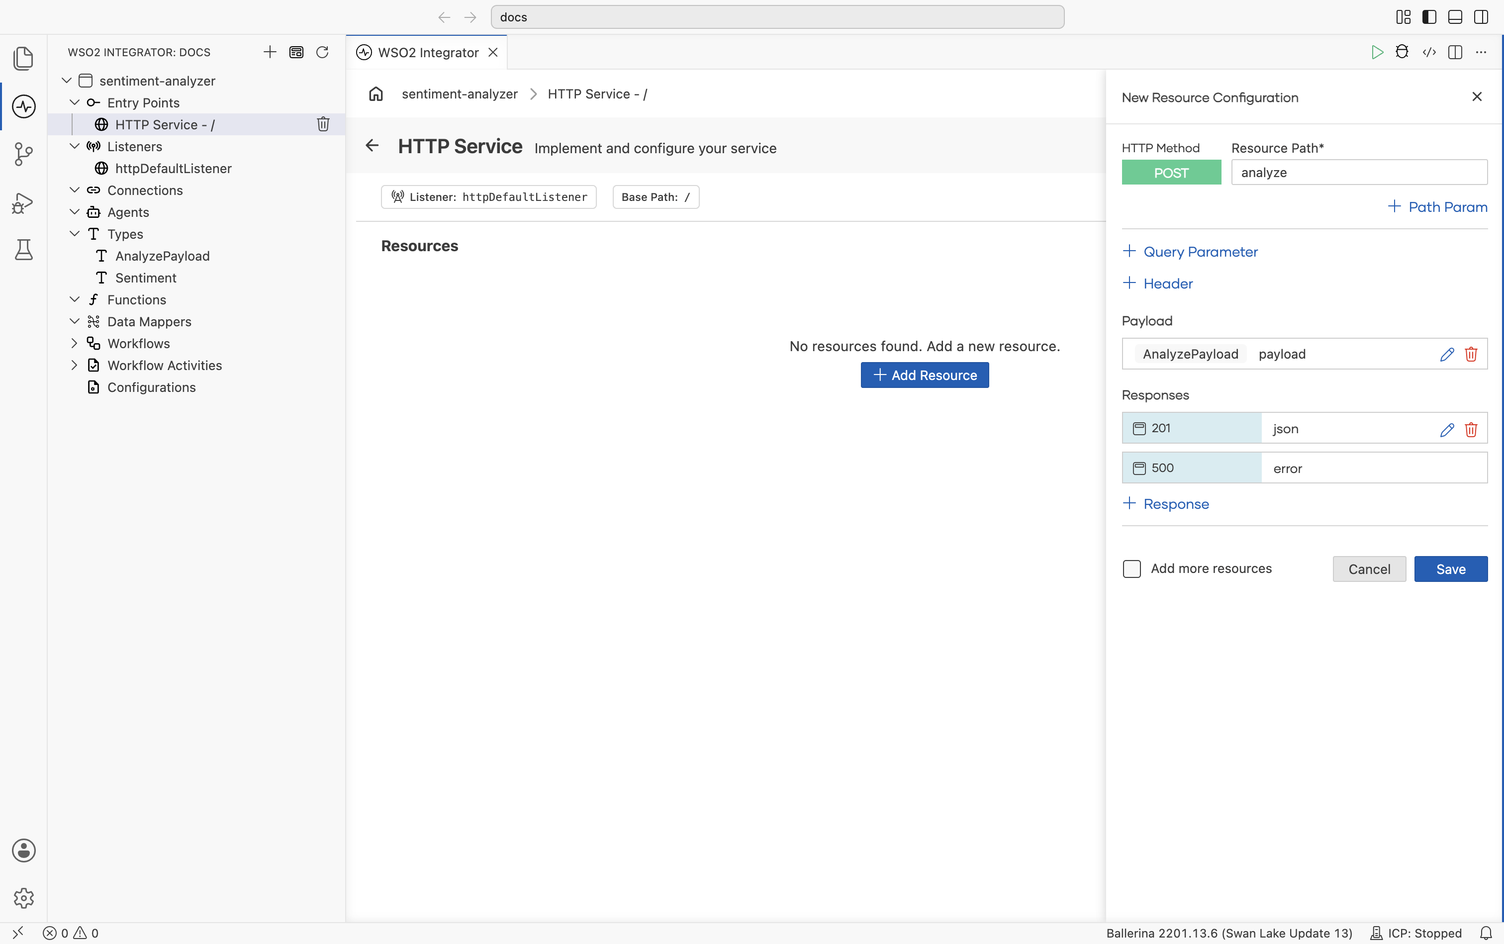Toggle the primary sidebar visibility
The width and height of the screenshot is (1504, 944).
[x=1429, y=17]
